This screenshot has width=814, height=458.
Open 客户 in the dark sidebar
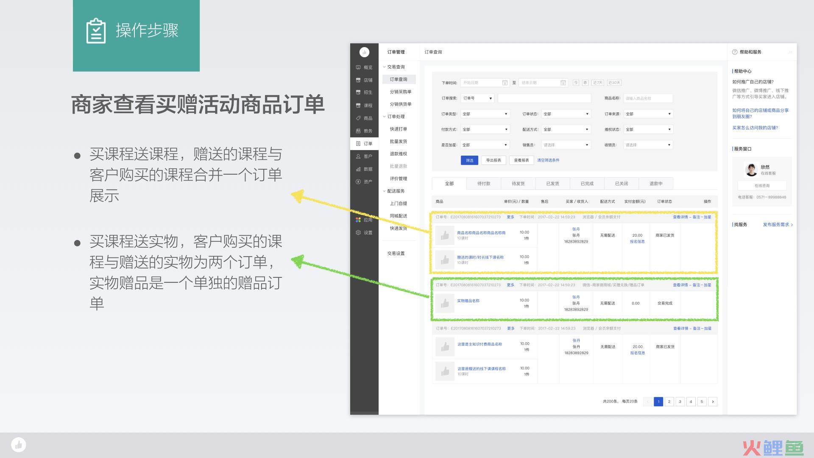pyautogui.click(x=364, y=156)
